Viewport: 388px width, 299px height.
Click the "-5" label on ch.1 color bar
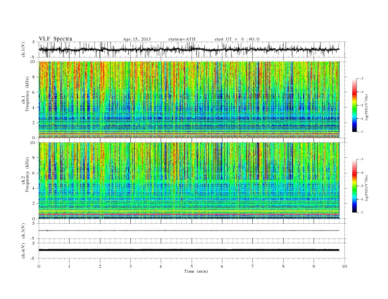click(x=362, y=106)
